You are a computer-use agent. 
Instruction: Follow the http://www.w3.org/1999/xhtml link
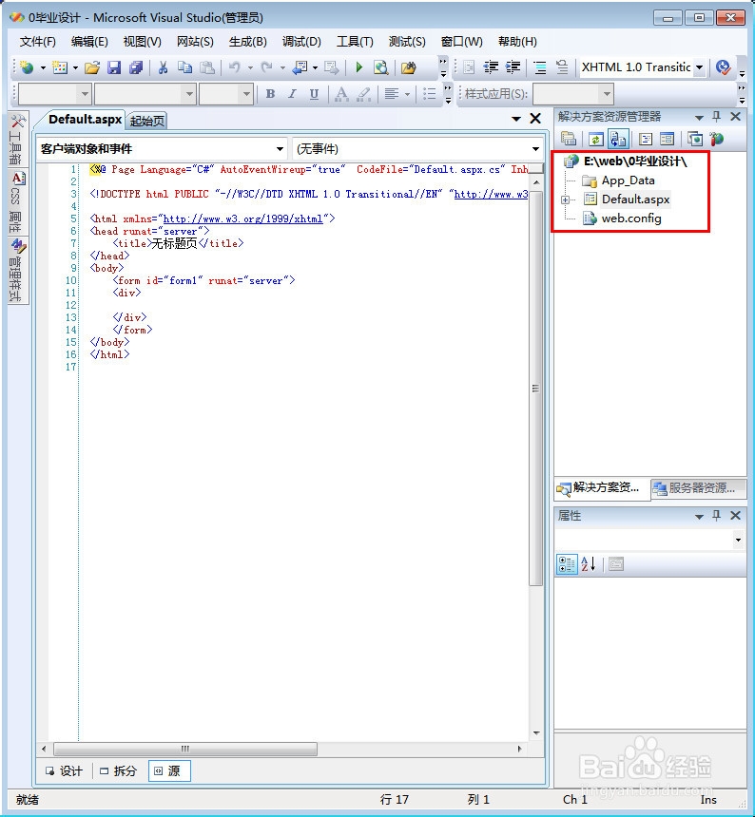pos(243,218)
